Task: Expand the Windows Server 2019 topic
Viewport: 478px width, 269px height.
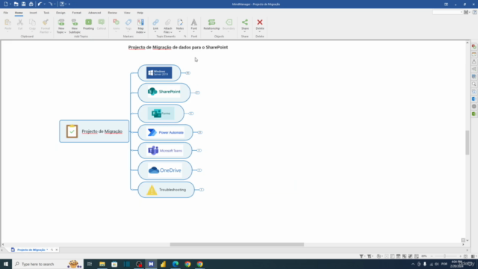Action: 188,73
